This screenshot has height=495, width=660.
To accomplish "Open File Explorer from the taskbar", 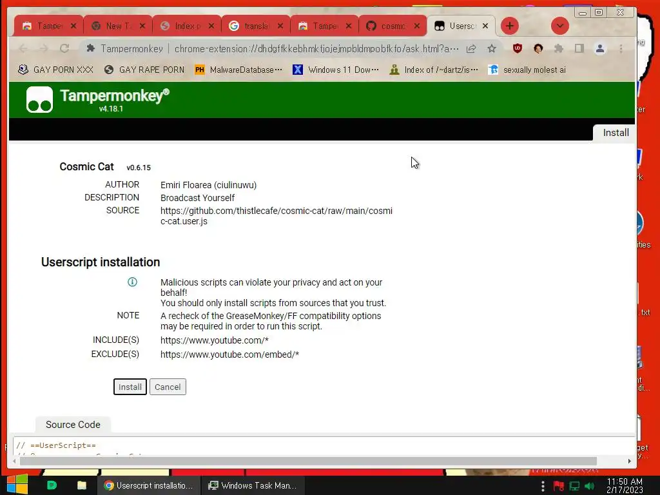I will coord(82,485).
